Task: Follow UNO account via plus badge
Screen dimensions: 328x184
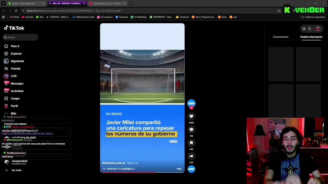Action: point(191,108)
